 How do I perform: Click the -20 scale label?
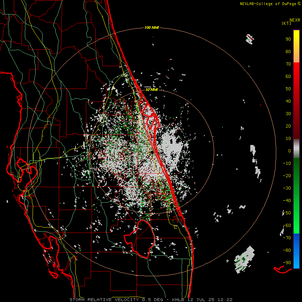point(287,175)
